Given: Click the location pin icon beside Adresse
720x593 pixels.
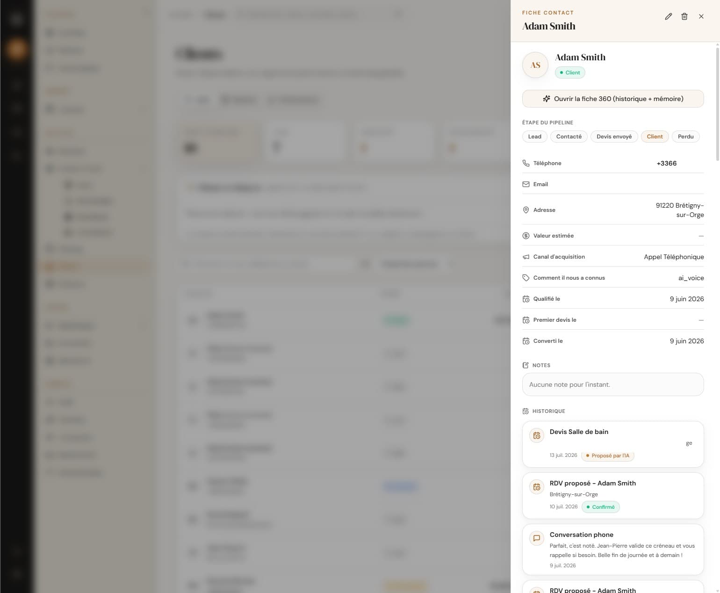Looking at the screenshot, I should (x=526, y=210).
